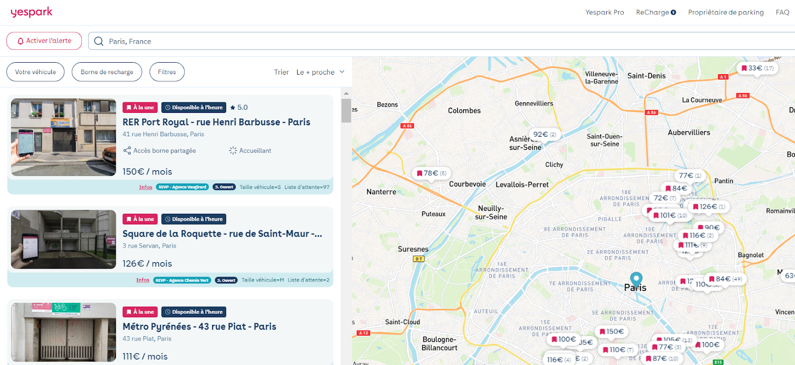795x365 pixels.
Task: Click the Yespark logo
Action: (x=31, y=12)
